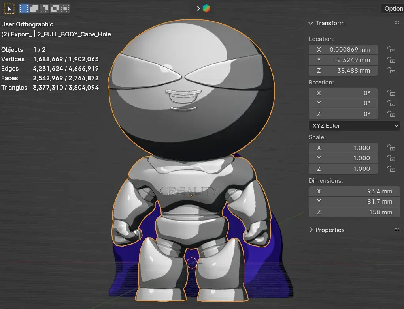
Task: Expand the header chevron beside cube icon
Action: [x=198, y=8]
